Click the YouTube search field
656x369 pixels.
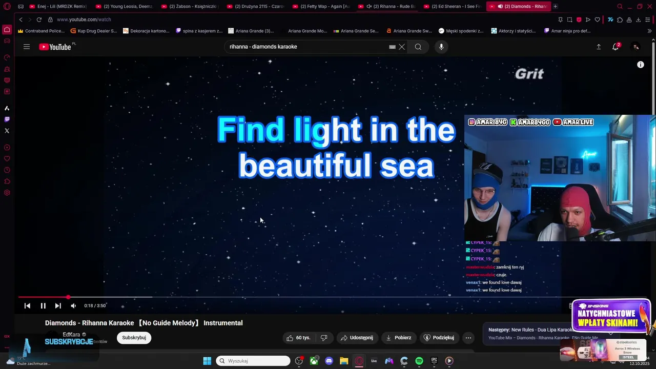[307, 47]
